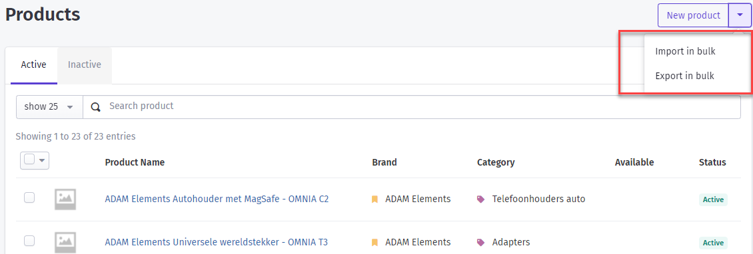Expand the arrow next to New product
The width and height of the screenshot is (753, 254).
click(740, 15)
